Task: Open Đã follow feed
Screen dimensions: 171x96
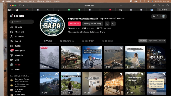Action: click(x=17, y=36)
